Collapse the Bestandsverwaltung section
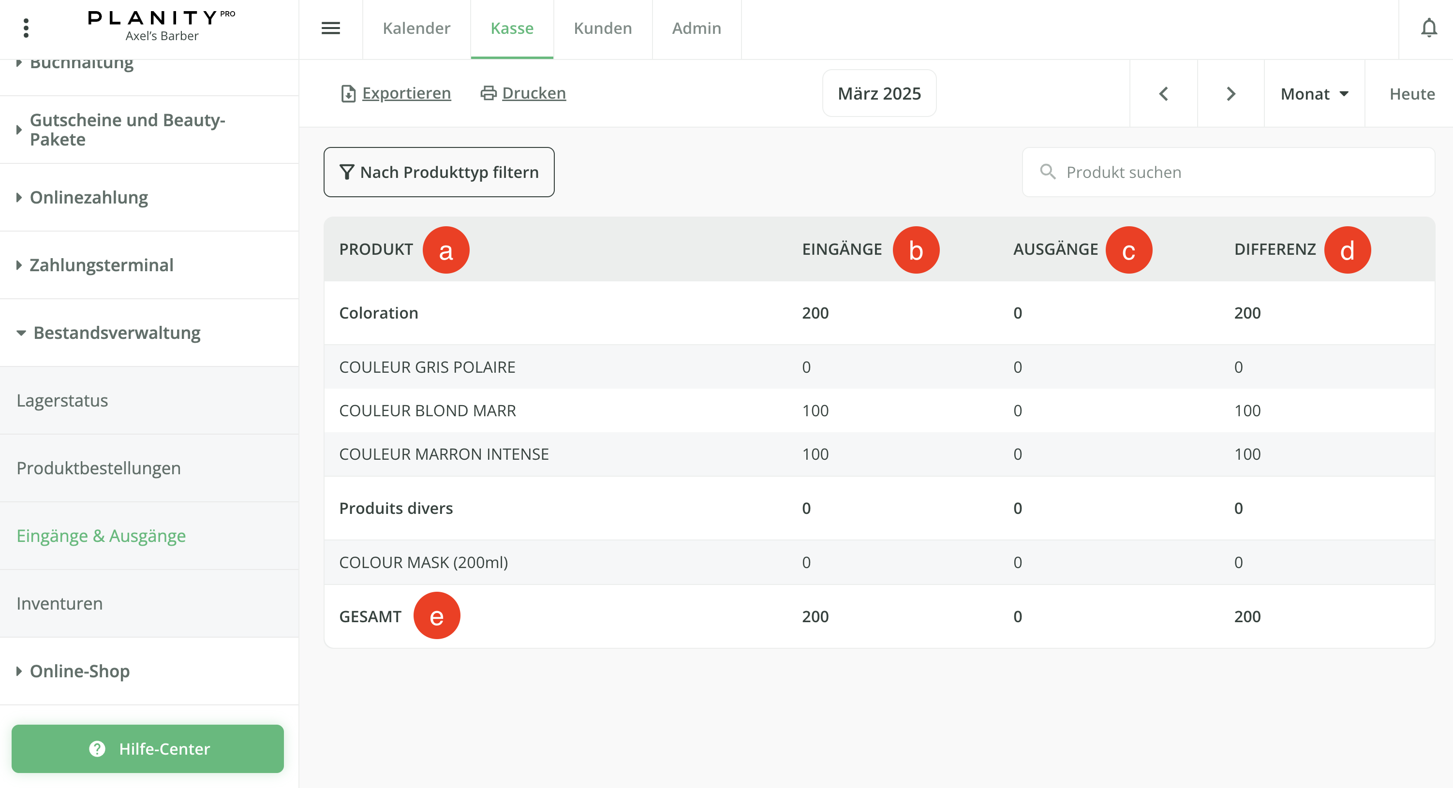The width and height of the screenshot is (1453, 788). coord(116,333)
